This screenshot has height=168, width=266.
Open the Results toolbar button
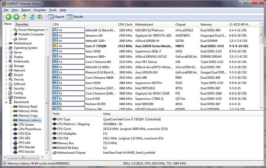(x=75, y=17)
